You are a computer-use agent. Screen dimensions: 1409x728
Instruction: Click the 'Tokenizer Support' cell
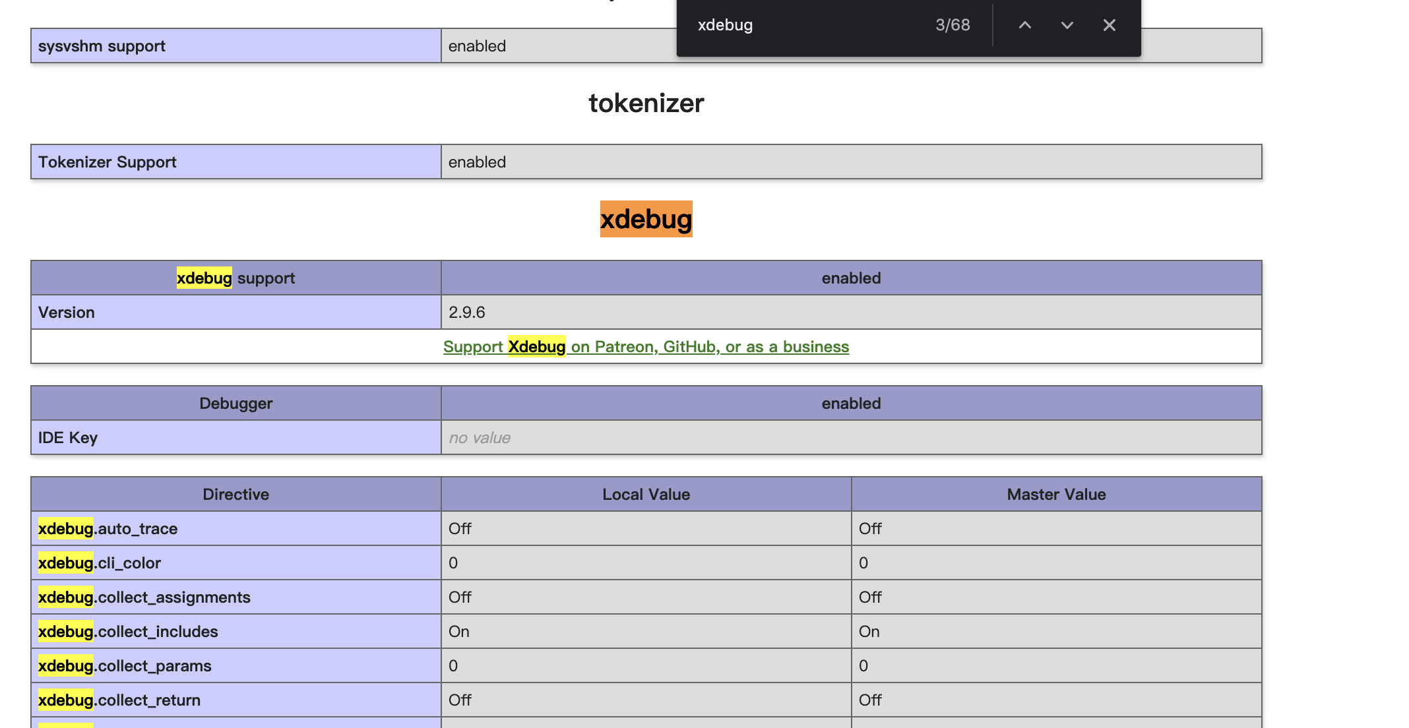235,162
